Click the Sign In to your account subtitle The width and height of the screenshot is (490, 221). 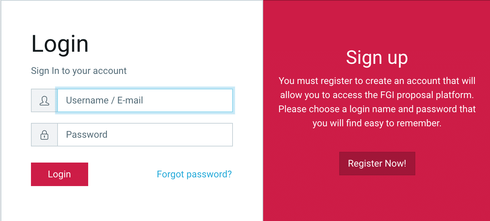79,71
